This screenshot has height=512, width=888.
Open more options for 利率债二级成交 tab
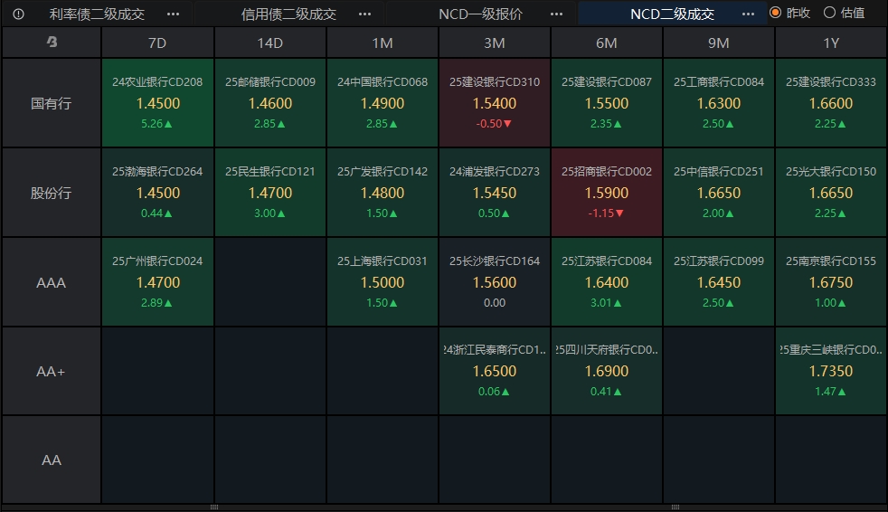pyautogui.click(x=174, y=14)
